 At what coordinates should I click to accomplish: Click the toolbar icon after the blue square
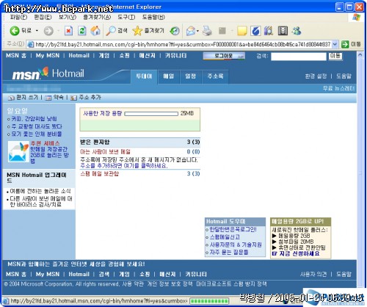click(269, 31)
